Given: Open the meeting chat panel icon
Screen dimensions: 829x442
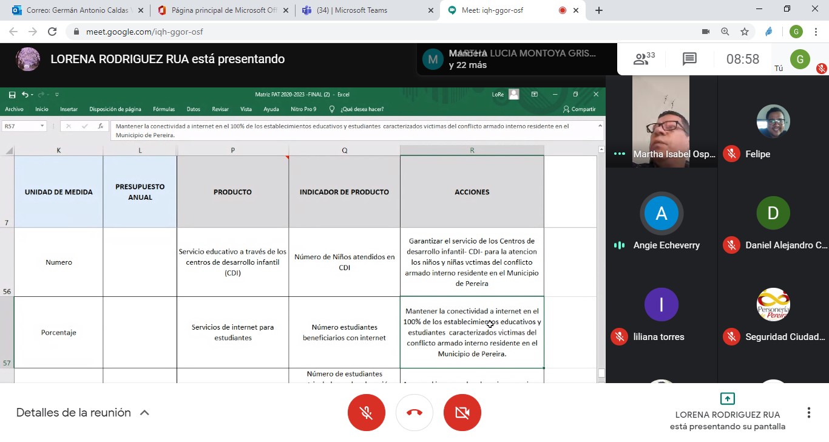Looking at the screenshot, I should click(x=689, y=59).
